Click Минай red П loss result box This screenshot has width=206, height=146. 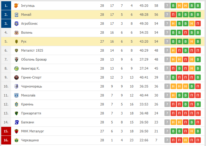(x=173, y=15)
